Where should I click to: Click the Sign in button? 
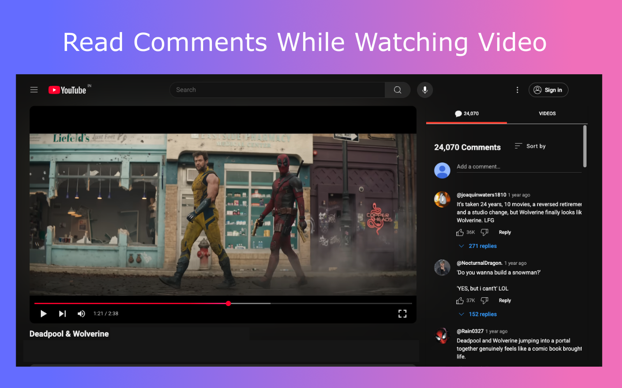coord(548,90)
